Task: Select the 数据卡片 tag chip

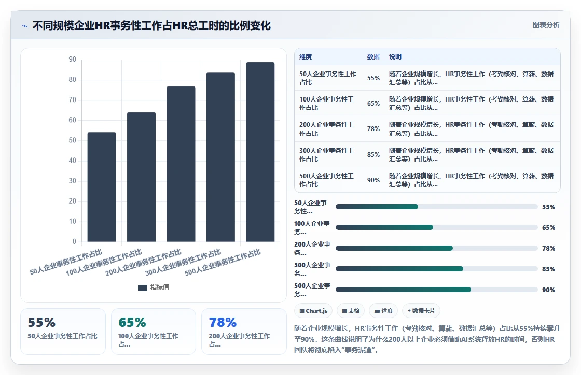Action: click(x=421, y=311)
